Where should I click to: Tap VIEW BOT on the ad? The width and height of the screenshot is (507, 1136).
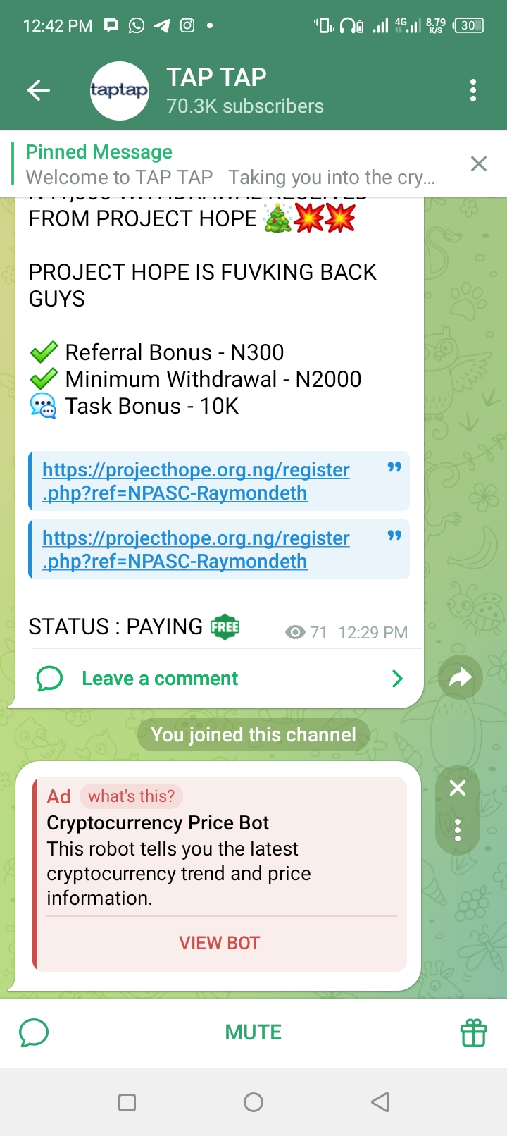[220, 943]
